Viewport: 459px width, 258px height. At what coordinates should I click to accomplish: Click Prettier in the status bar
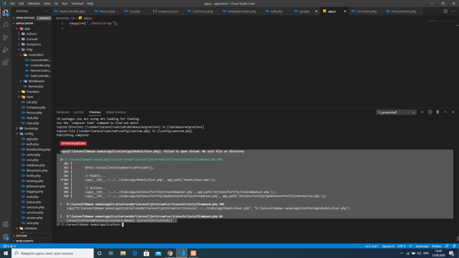(436, 246)
